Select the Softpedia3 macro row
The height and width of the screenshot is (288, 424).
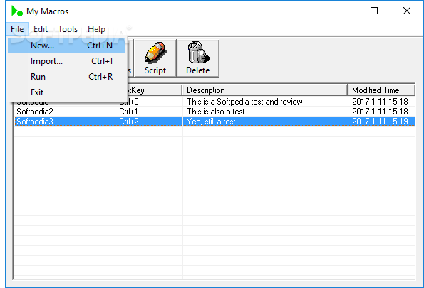(x=214, y=122)
